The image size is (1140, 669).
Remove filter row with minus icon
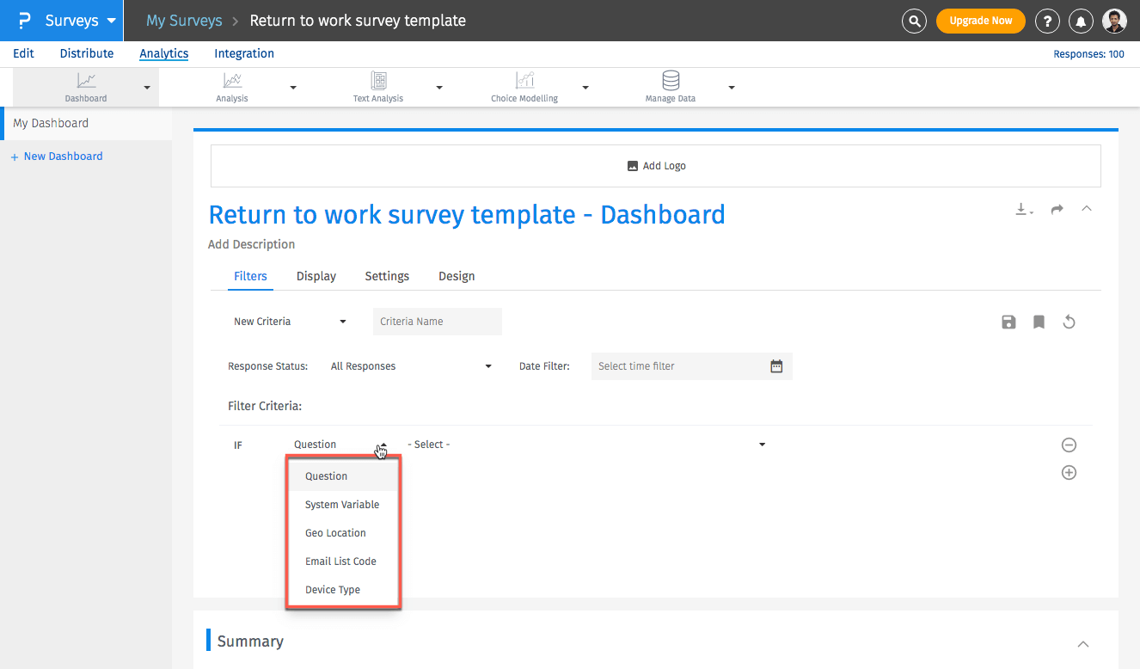pos(1069,445)
